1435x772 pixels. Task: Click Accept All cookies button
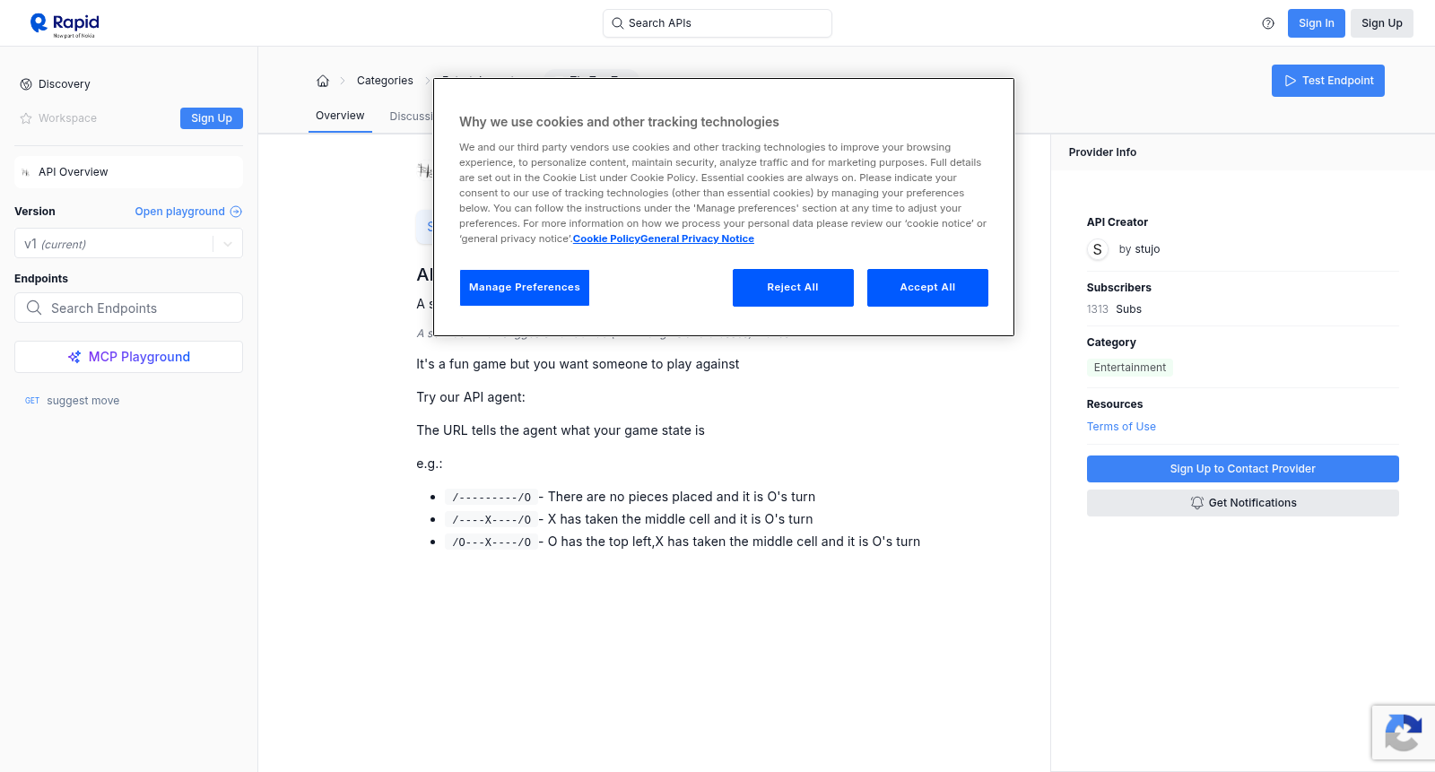point(927,288)
